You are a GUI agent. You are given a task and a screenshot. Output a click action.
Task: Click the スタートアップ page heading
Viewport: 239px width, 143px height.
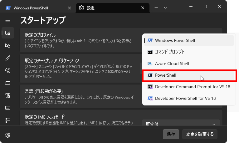pyautogui.click(x=43, y=20)
